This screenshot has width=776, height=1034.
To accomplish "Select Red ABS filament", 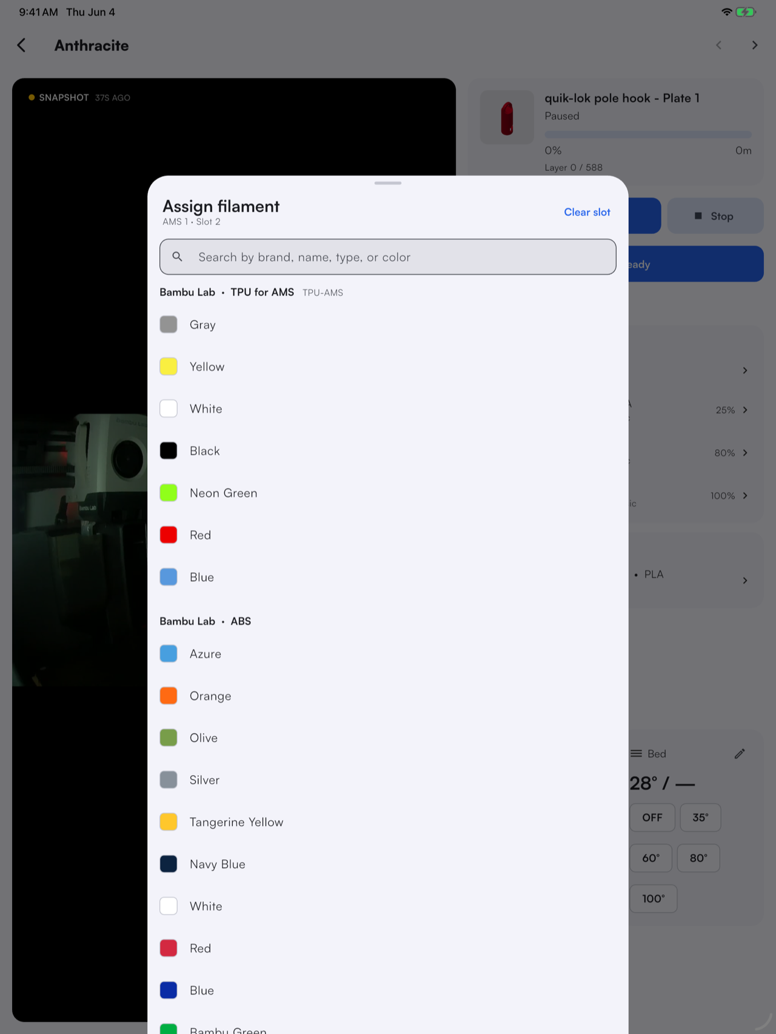I will [388, 948].
